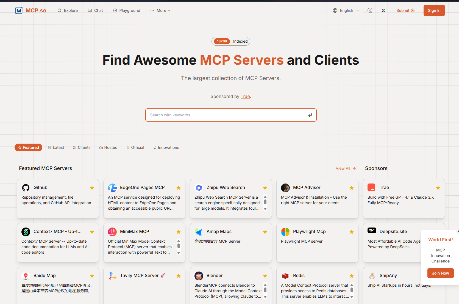Click the enter arrow icon in search box
The image size is (459, 304).
(x=310, y=115)
